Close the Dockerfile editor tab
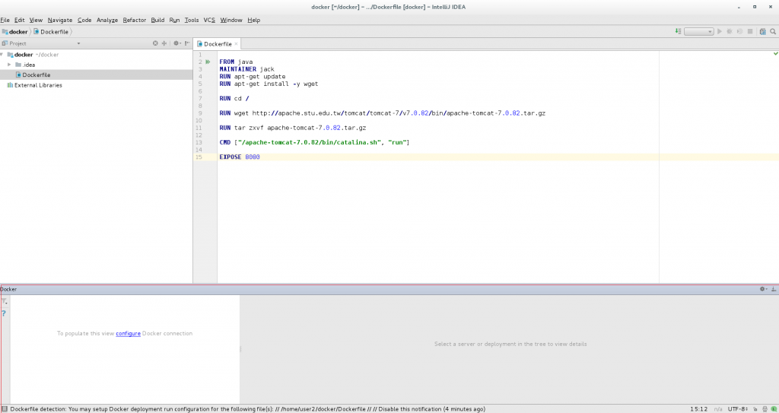Viewport: 779px width, 413px height. [x=236, y=44]
